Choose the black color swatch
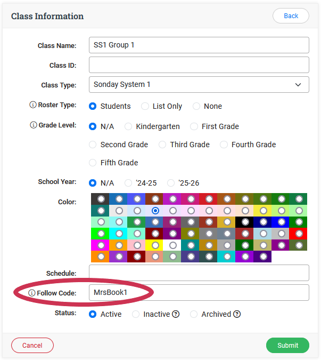The height and width of the screenshot is (360, 321). [245, 222]
